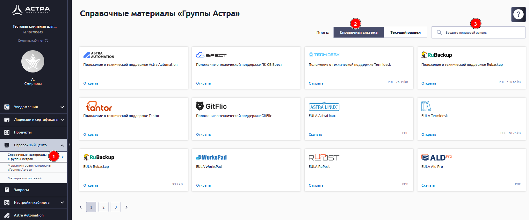Screen dimensions: 529x220
Task: Click the GitFlic bear logo
Action: click(200, 106)
